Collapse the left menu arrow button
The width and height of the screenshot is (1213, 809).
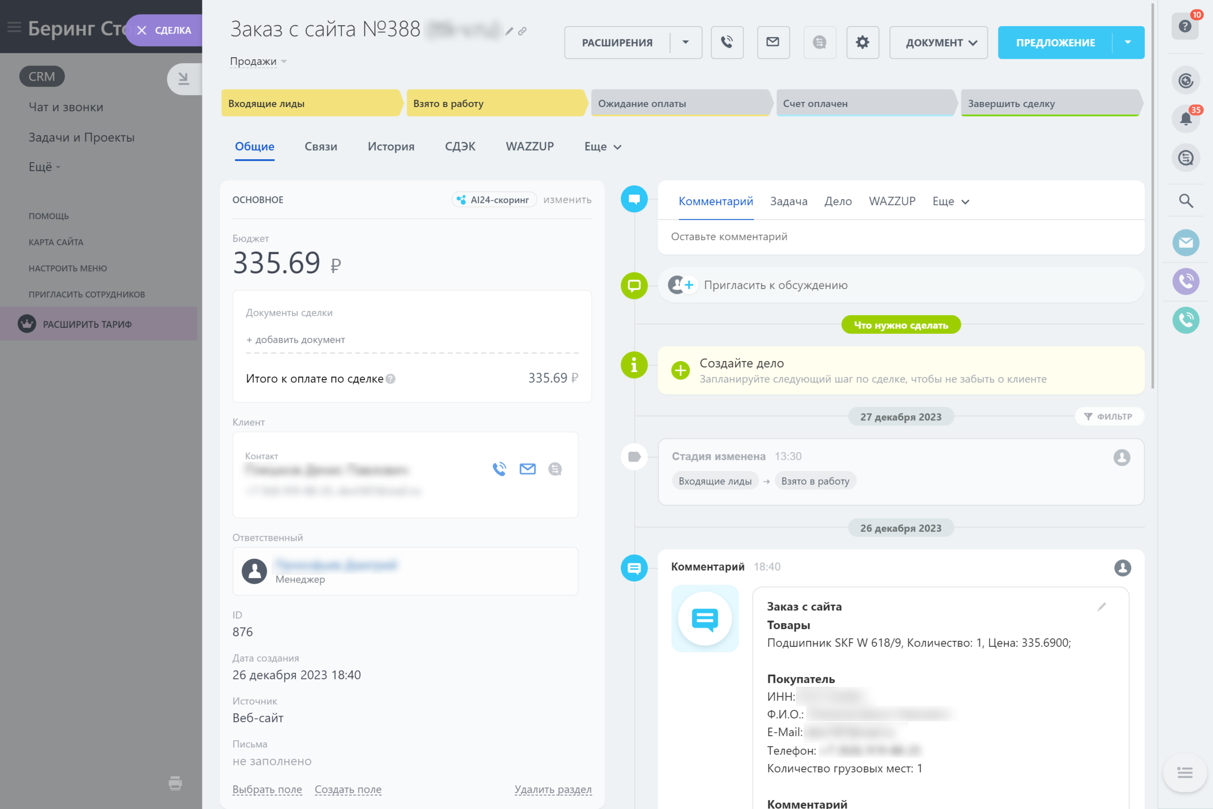[x=184, y=79]
